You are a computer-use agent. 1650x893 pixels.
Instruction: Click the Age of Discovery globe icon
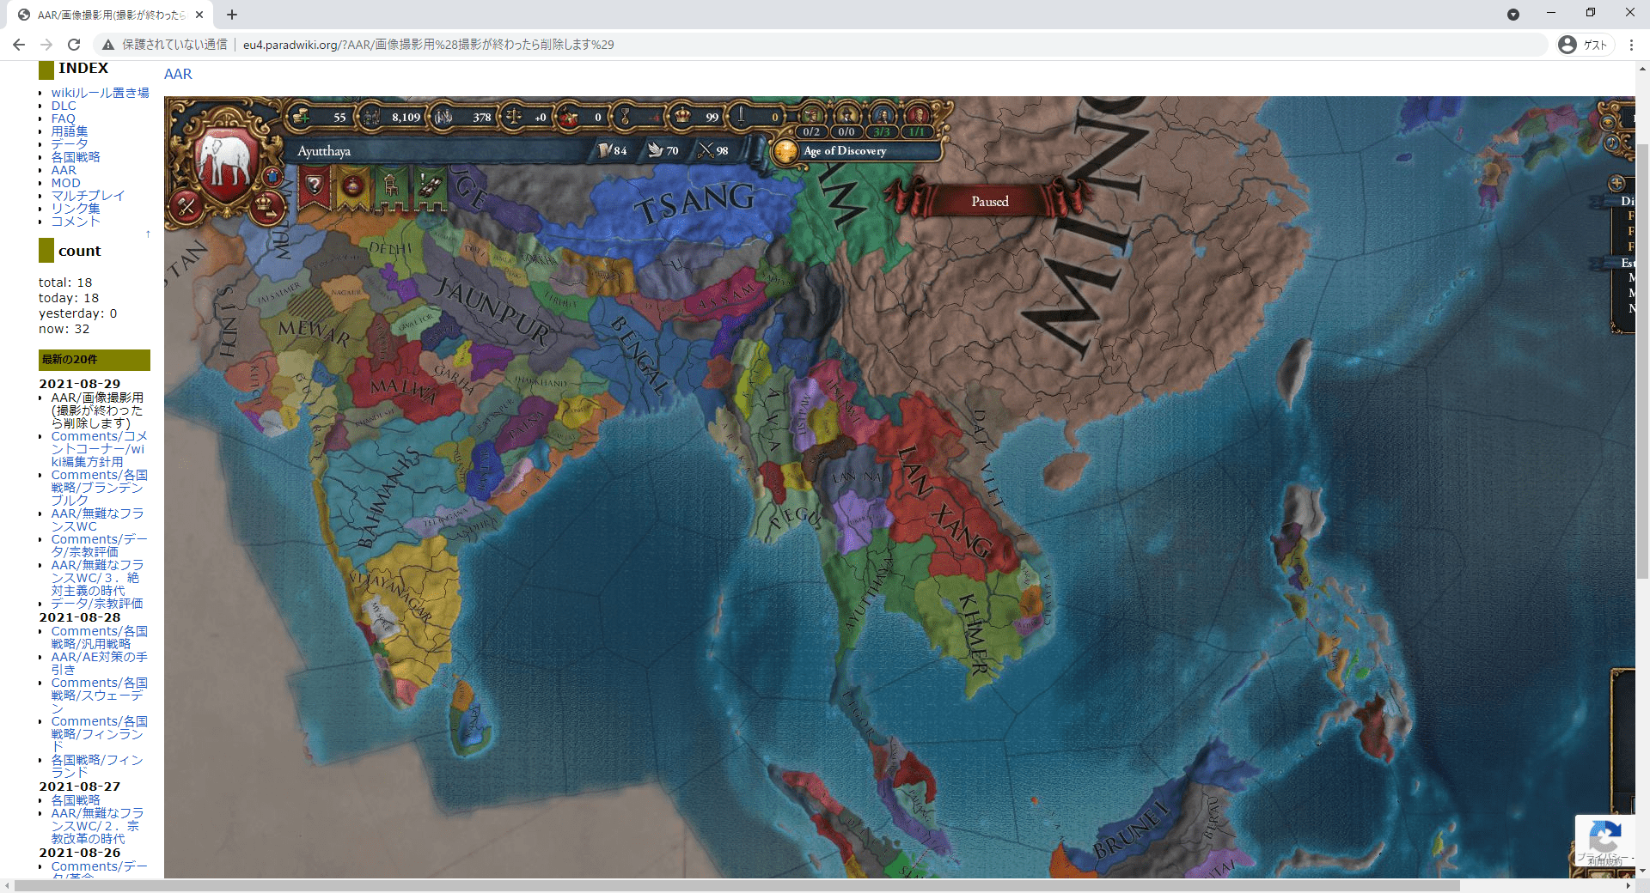(785, 152)
